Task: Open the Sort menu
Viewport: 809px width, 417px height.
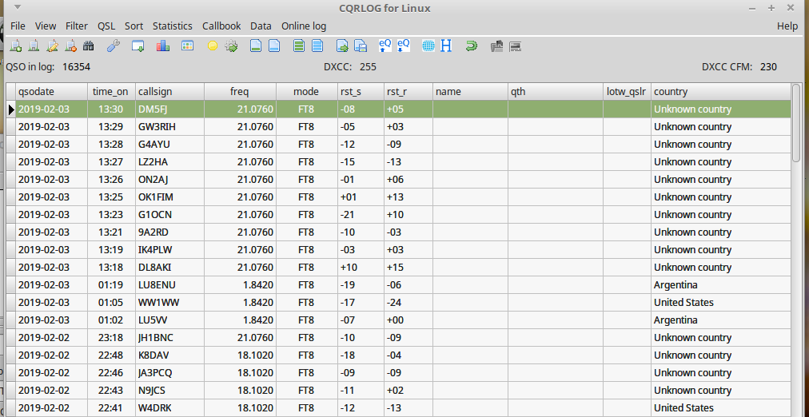Action: 134,26
